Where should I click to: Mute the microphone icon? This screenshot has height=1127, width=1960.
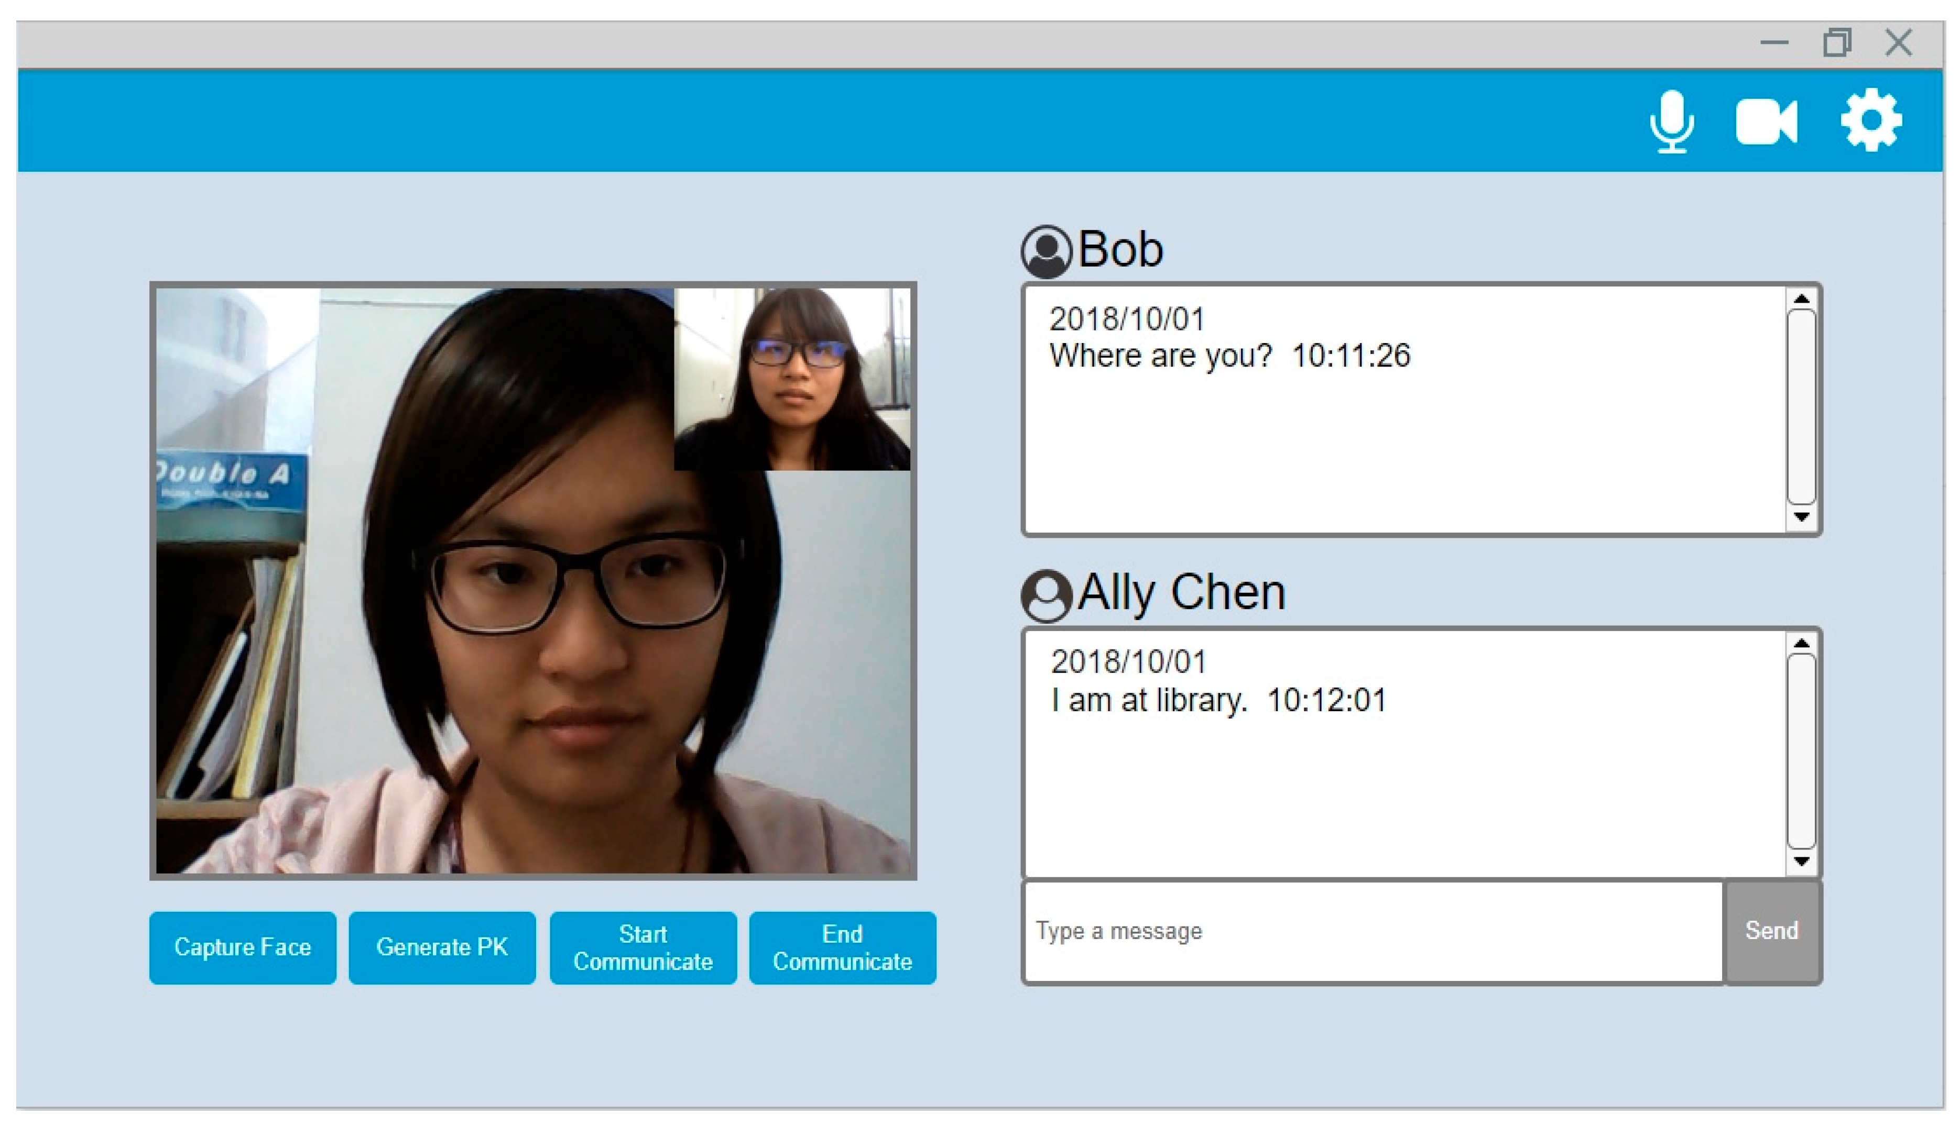pos(1671,121)
